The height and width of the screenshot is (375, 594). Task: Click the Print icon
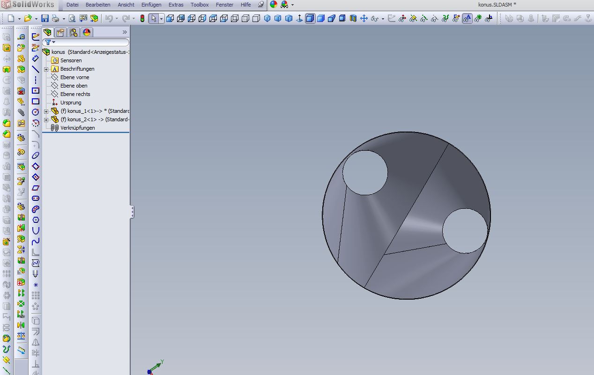pyautogui.click(x=56, y=19)
